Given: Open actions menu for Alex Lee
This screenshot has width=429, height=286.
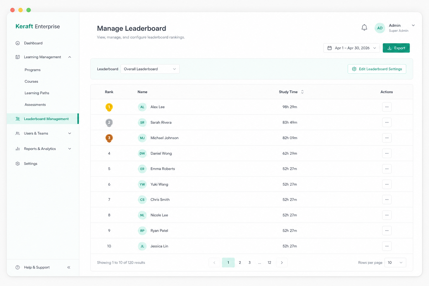Looking at the screenshot, I should pos(387,107).
